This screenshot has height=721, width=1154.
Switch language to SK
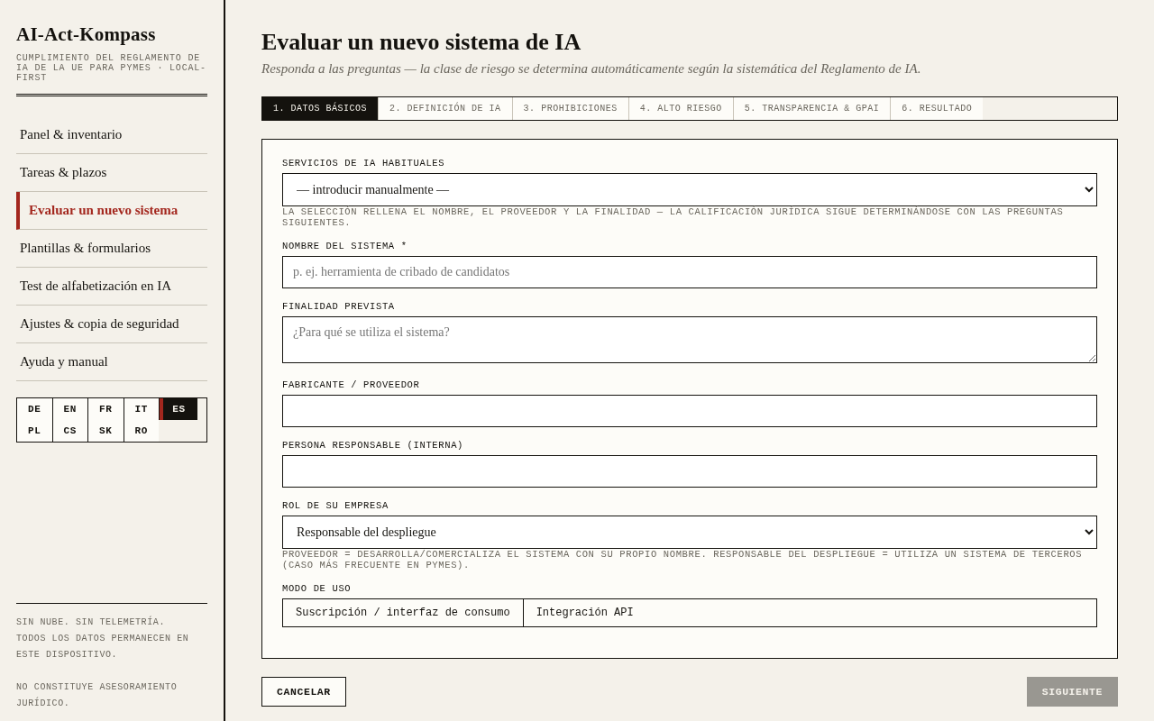pos(105,431)
